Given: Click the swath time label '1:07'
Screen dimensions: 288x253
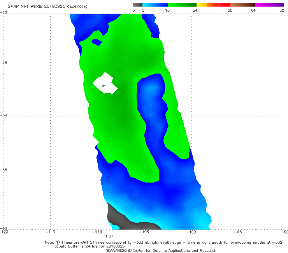Looking at the screenshot, I should coord(109,236).
